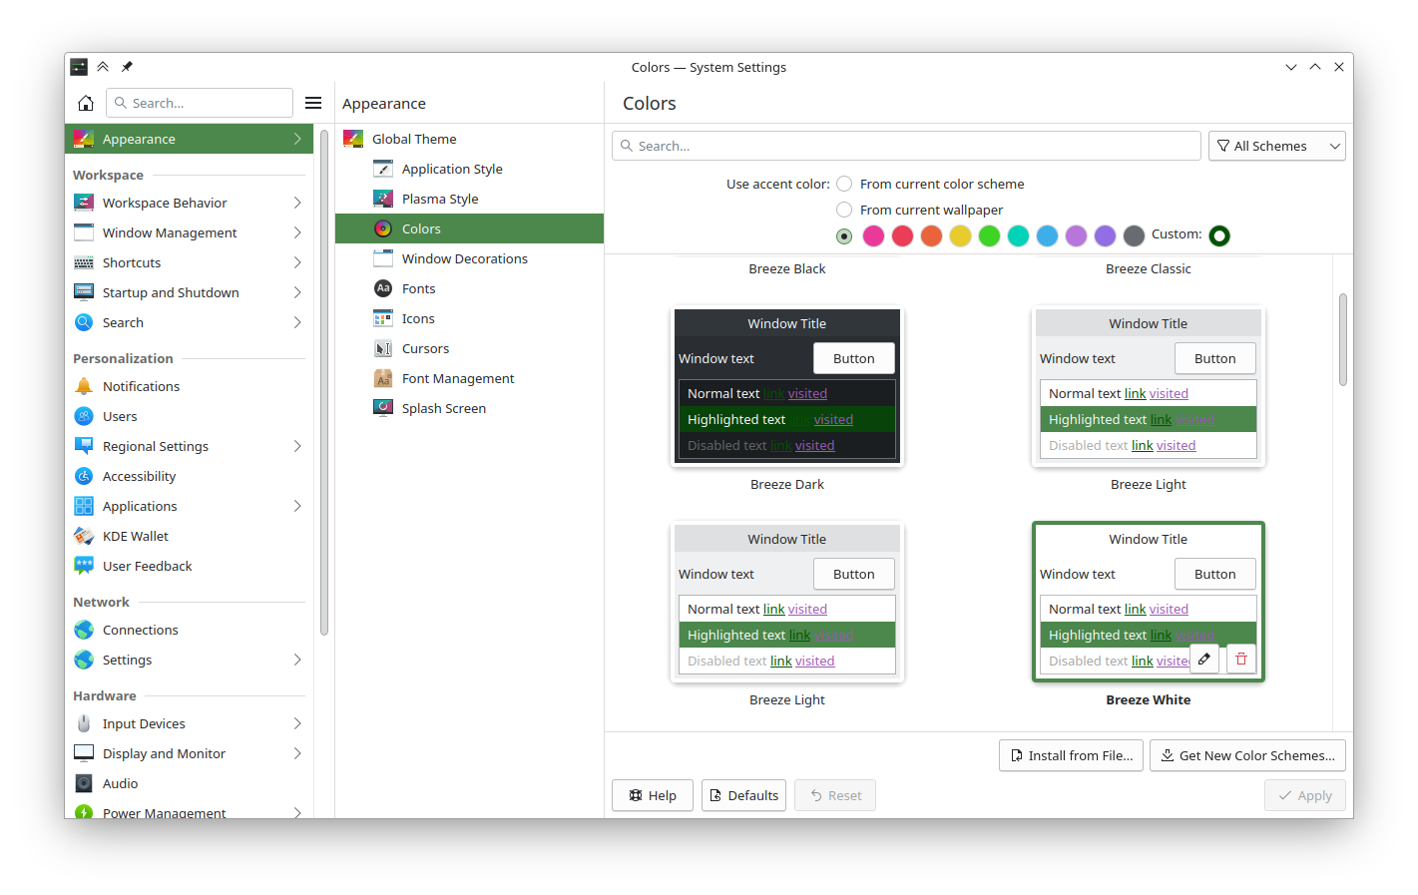Click the Application Style icon
Viewport: 1418px width, 895px height.
click(x=383, y=169)
